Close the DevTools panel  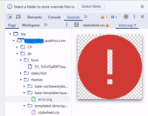142,17
